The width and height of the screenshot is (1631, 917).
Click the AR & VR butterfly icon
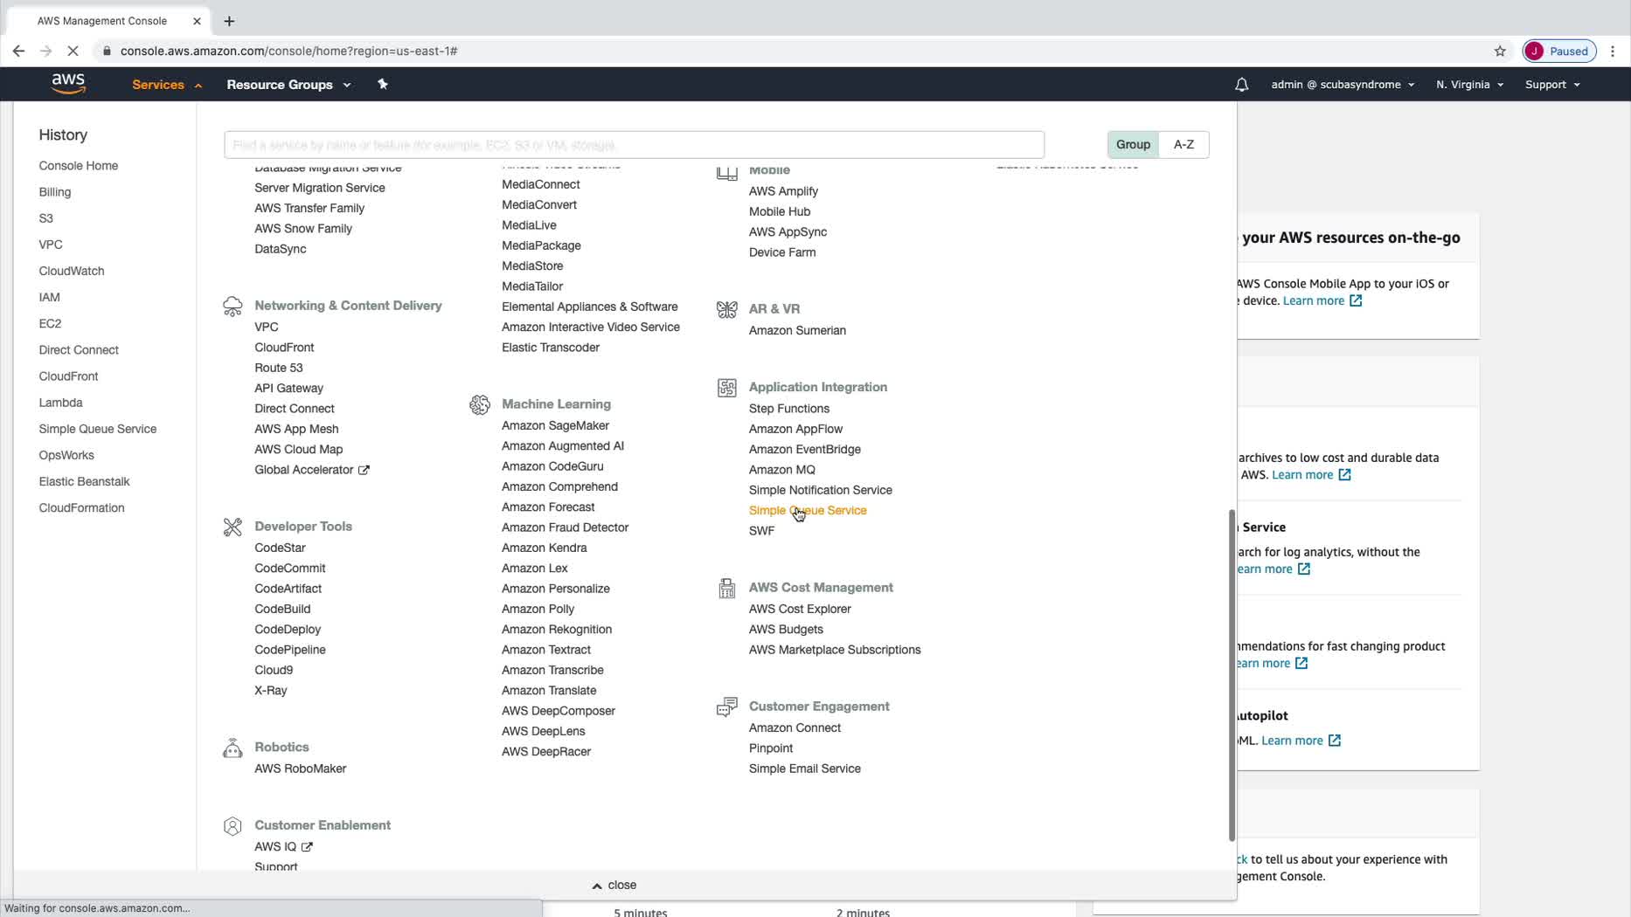point(727,309)
